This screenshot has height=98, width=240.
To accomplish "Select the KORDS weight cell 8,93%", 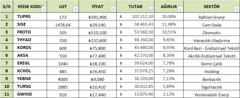I will pyautogui.click(x=169, y=48).
